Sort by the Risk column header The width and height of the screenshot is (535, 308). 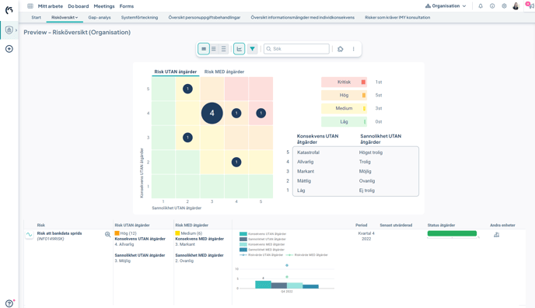click(x=41, y=225)
